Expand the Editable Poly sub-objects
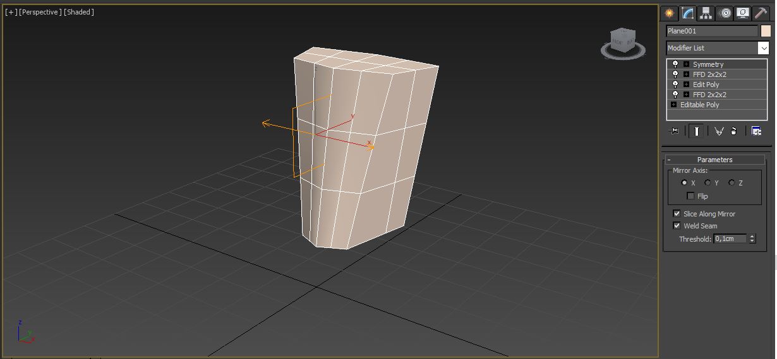777x359 pixels. click(x=674, y=105)
